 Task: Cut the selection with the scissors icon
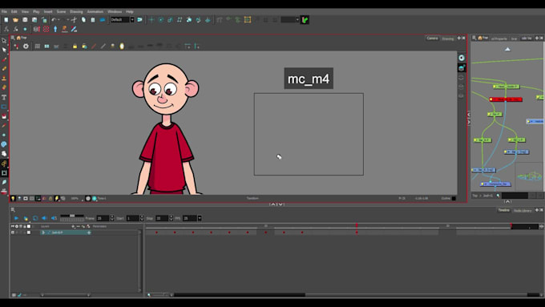coord(74,20)
